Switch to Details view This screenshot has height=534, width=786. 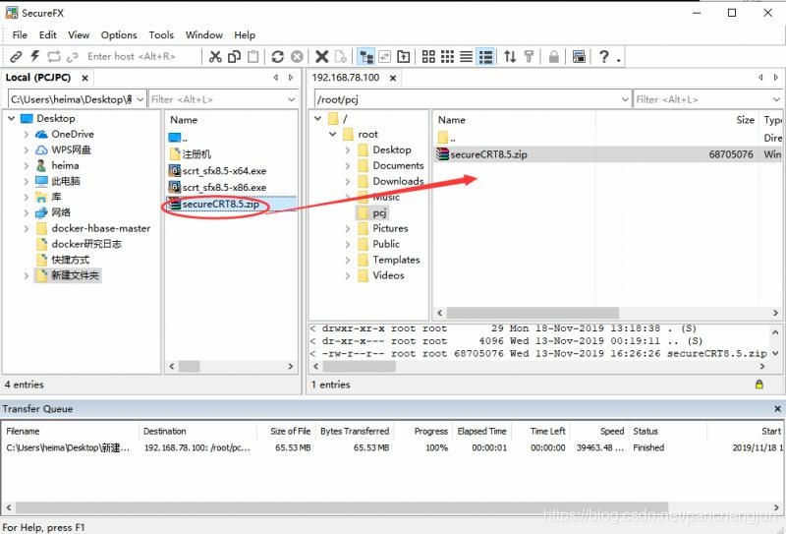pos(485,57)
